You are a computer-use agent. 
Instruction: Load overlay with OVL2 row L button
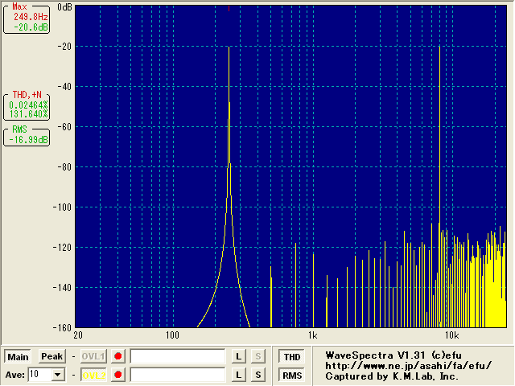(239, 375)
